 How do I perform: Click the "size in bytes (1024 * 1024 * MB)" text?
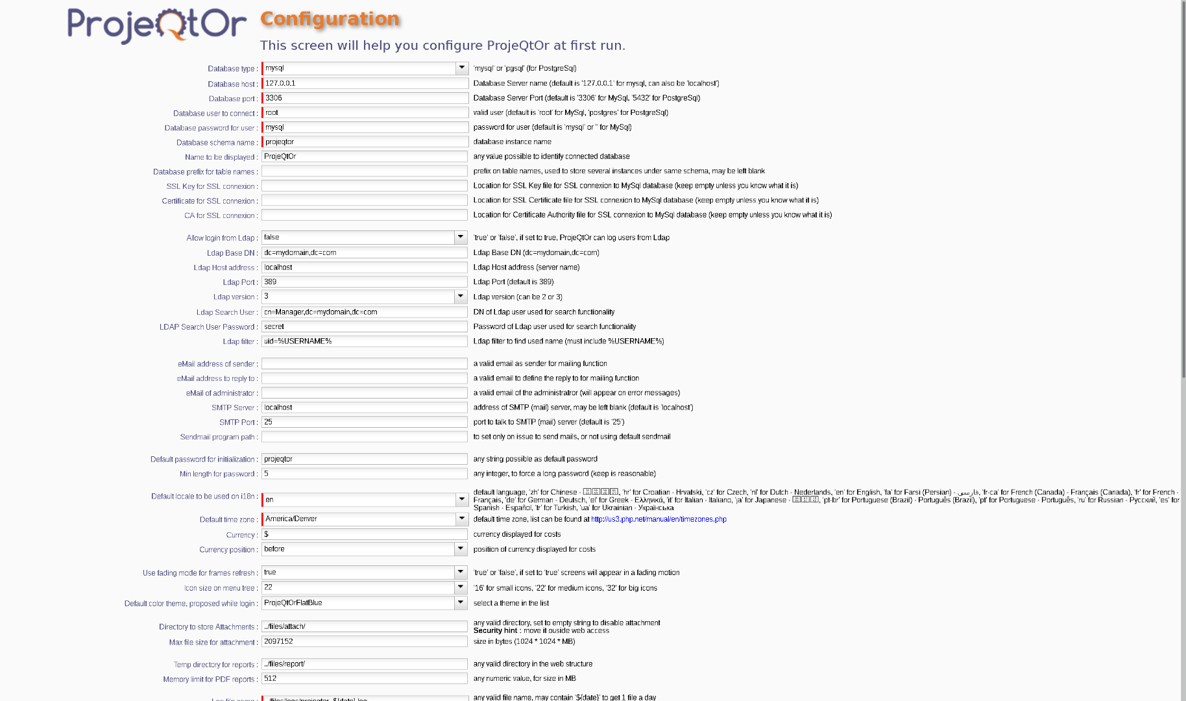point(524,641)
